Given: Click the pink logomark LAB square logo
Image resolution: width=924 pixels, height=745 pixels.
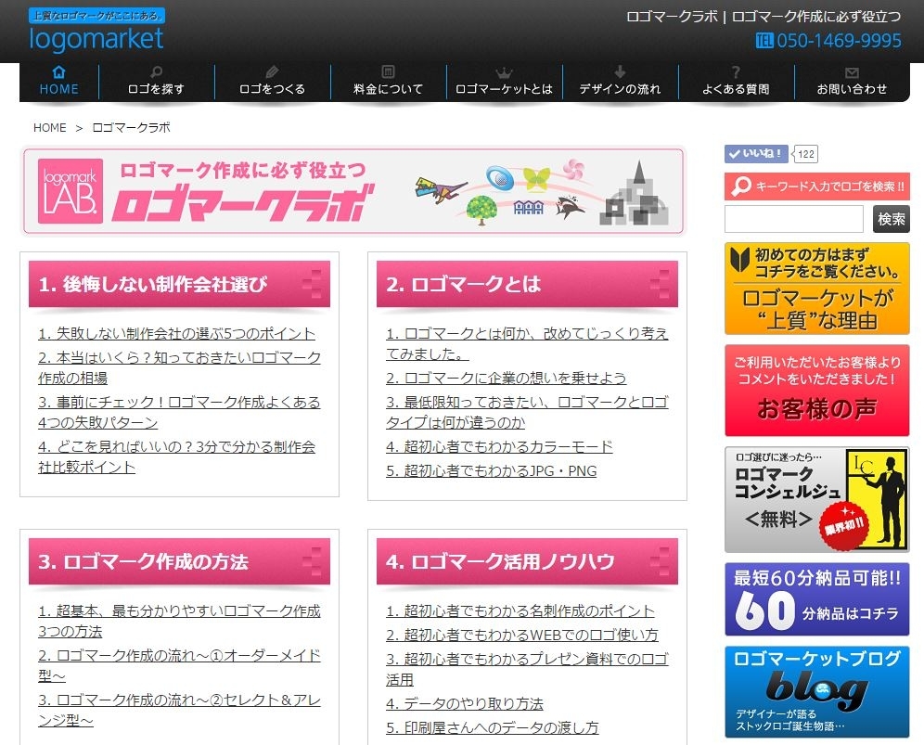Looking at the screenshot, I should pyautogui.click(x=71, y=191).
